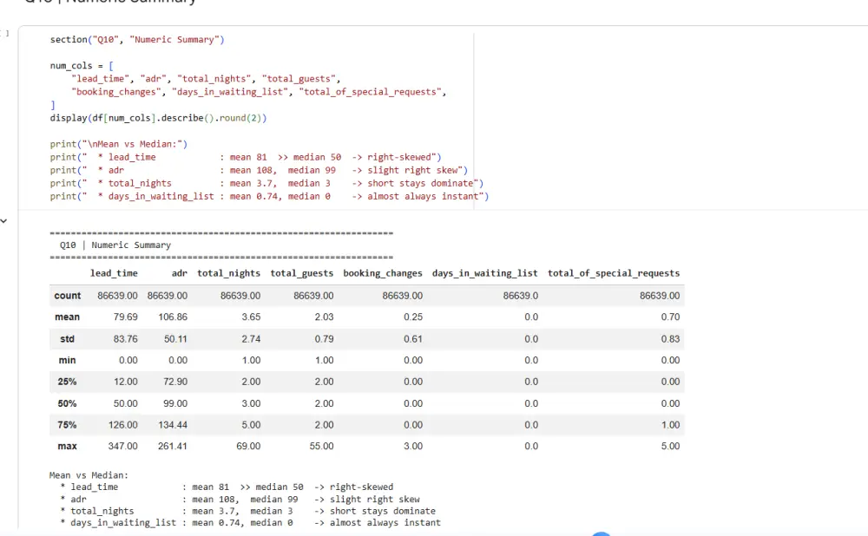Click the std row label
This screenshot has width=868, height=536.
click(68, 339)
